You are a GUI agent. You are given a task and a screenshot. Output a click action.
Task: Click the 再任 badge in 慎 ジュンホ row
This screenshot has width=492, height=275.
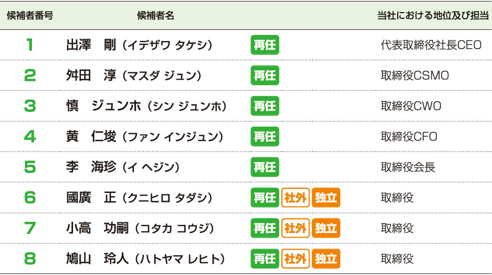pyautogui.click(x=264, y=106)
